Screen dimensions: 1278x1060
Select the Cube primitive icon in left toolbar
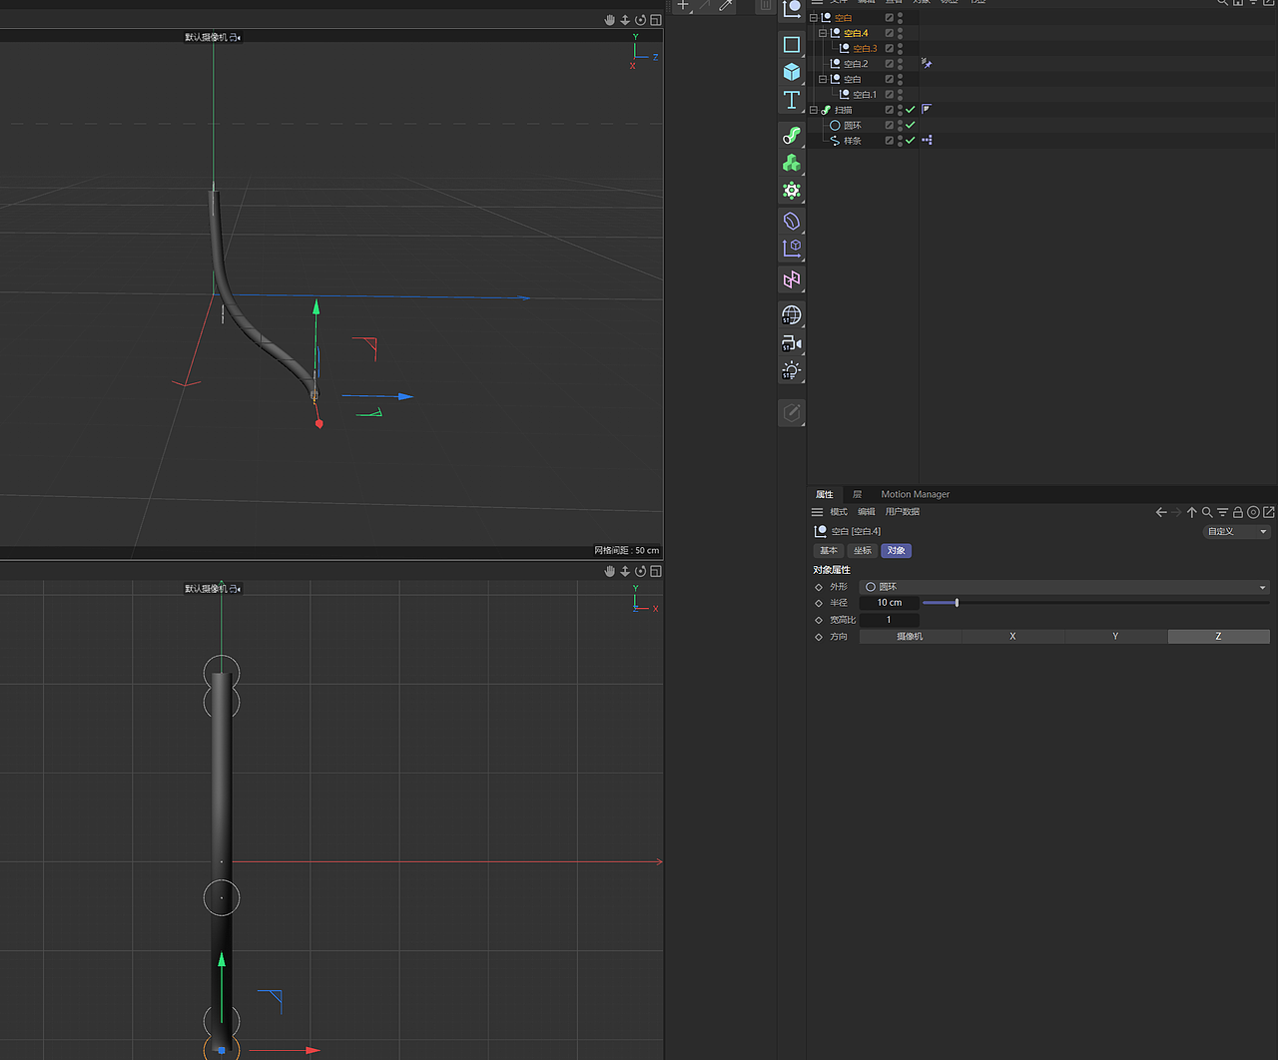792,71
